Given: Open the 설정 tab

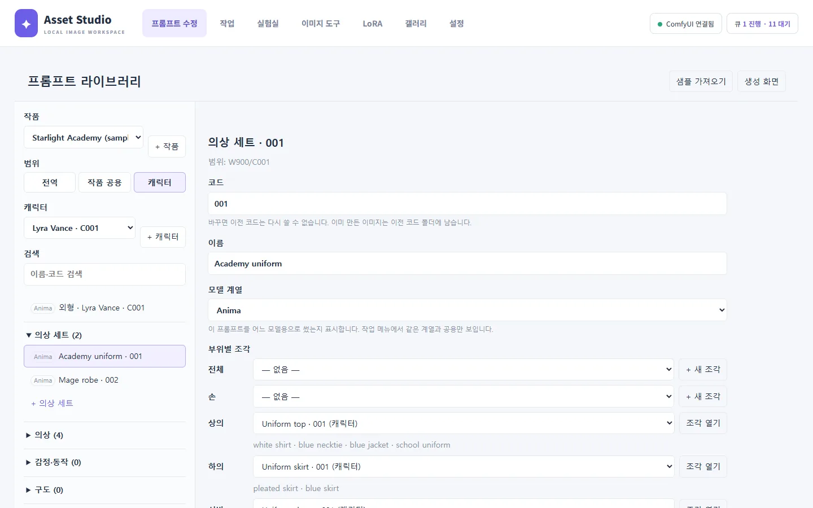Looking at the screenshot, I should (x=456, y=23).
